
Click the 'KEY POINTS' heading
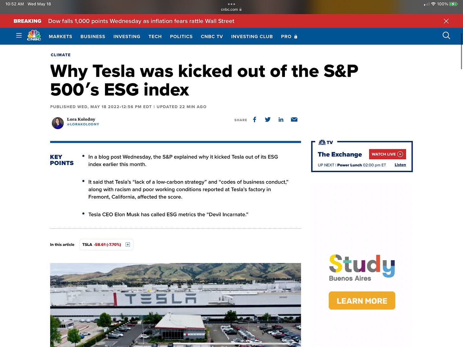(x=62, y=160)
